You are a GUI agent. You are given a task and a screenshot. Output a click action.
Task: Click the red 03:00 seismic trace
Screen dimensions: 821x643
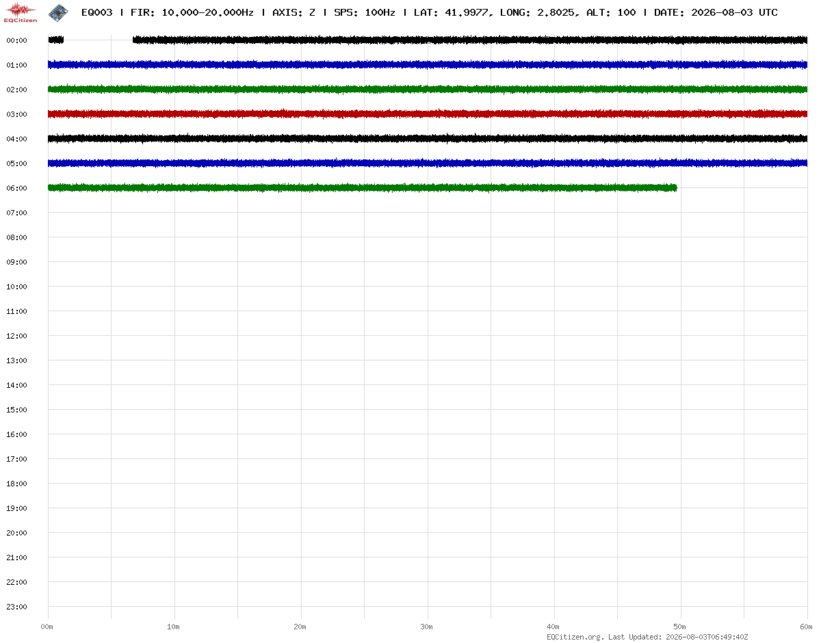[x=428, y=114]
